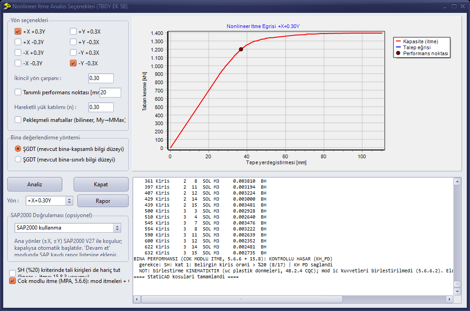Click the dark red performance point marker on curve
Viewport: 470px width, 311px height.
241,49
